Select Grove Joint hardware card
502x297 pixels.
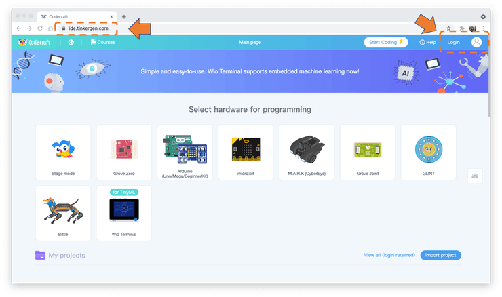point(368,153)
